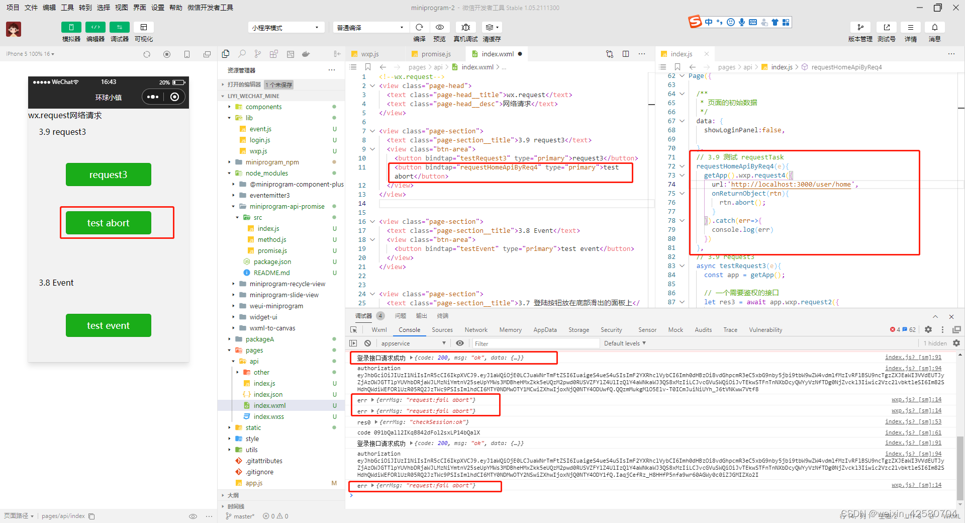Refresh the simulator with reload icon
965x523 pixels.
[147, 54]
